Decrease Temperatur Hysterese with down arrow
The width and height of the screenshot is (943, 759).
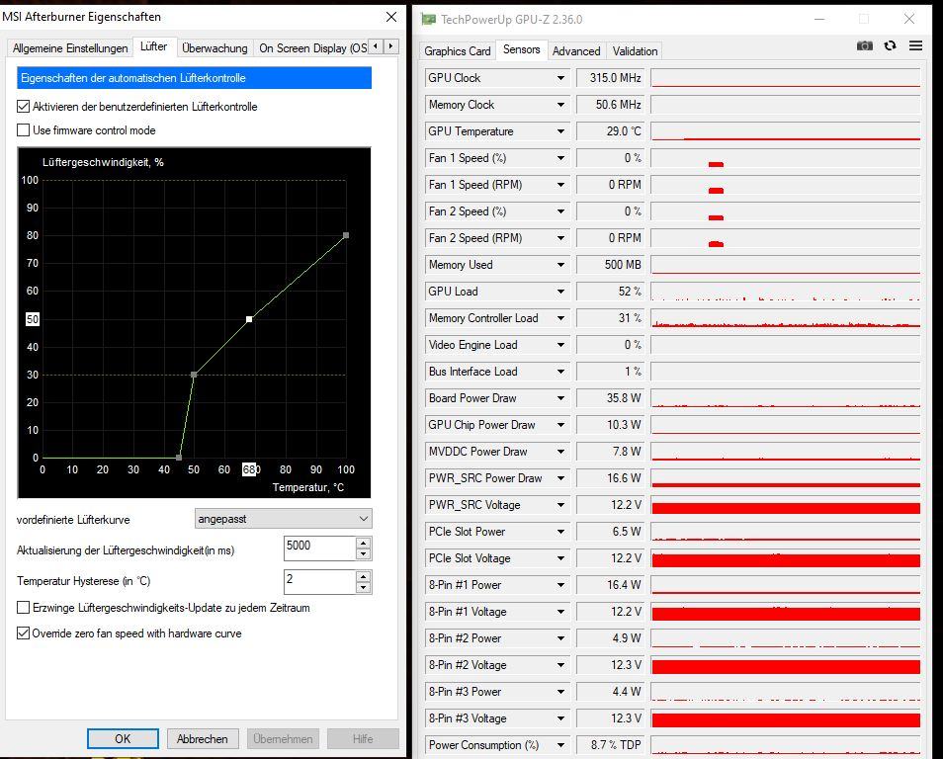363,588
